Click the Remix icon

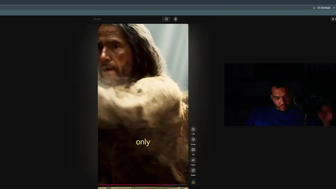[x=193, y=170]
